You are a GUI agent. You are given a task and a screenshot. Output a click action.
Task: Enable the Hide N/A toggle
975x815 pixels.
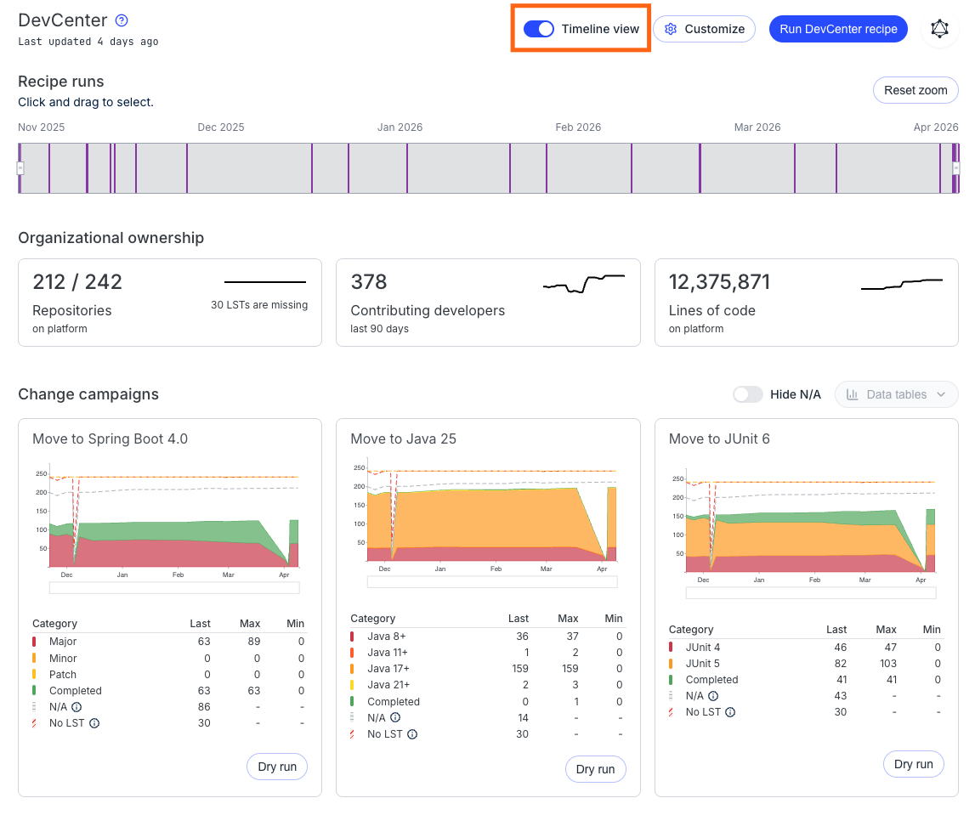(747, 395)
